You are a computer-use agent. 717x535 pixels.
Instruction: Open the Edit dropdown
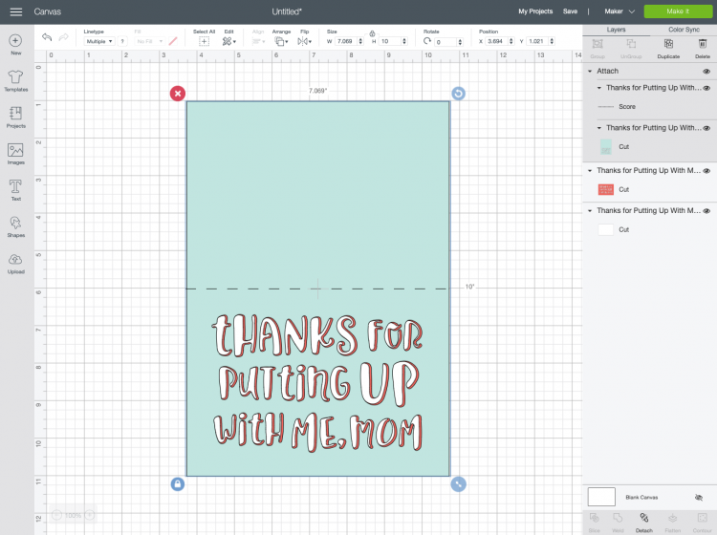point(229,41)
